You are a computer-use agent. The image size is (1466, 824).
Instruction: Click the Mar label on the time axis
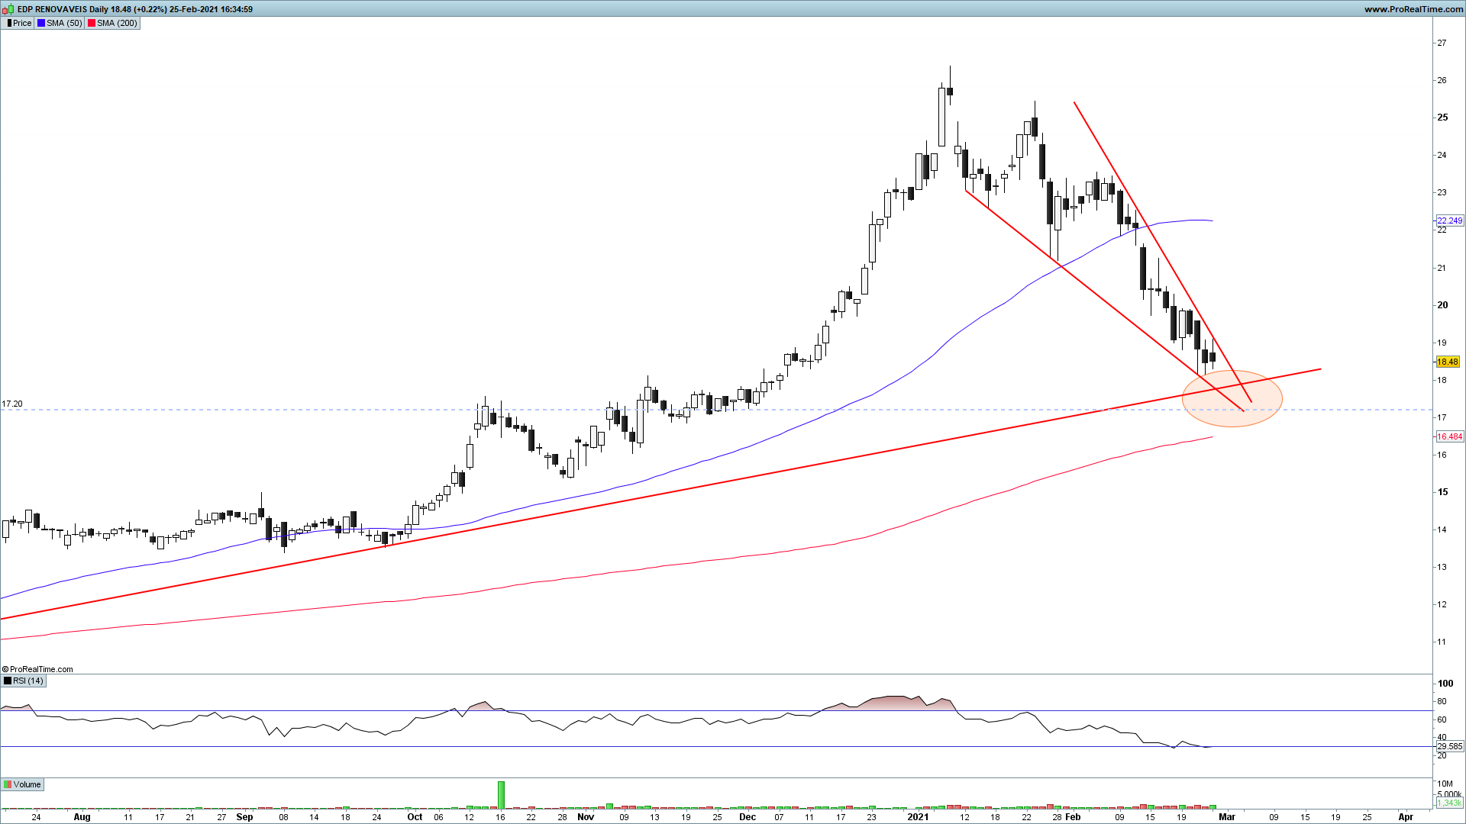(1226, 816)
